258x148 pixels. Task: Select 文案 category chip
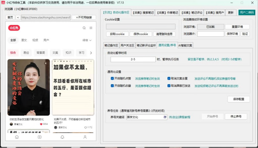point(55,53)
